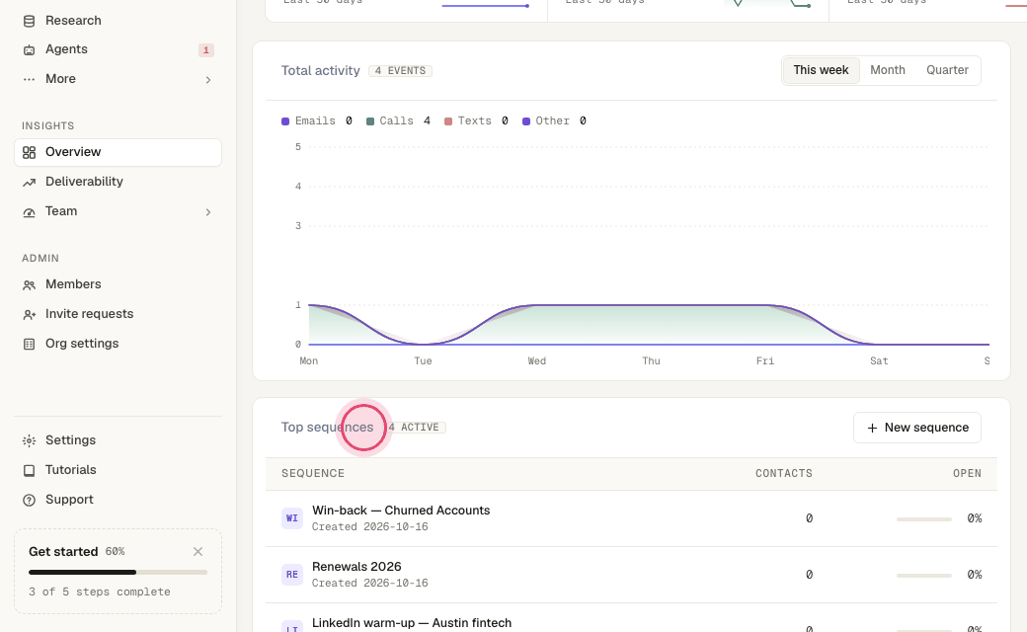Open the Invite requests page
Screen dimensions: 1027x632
118,314
